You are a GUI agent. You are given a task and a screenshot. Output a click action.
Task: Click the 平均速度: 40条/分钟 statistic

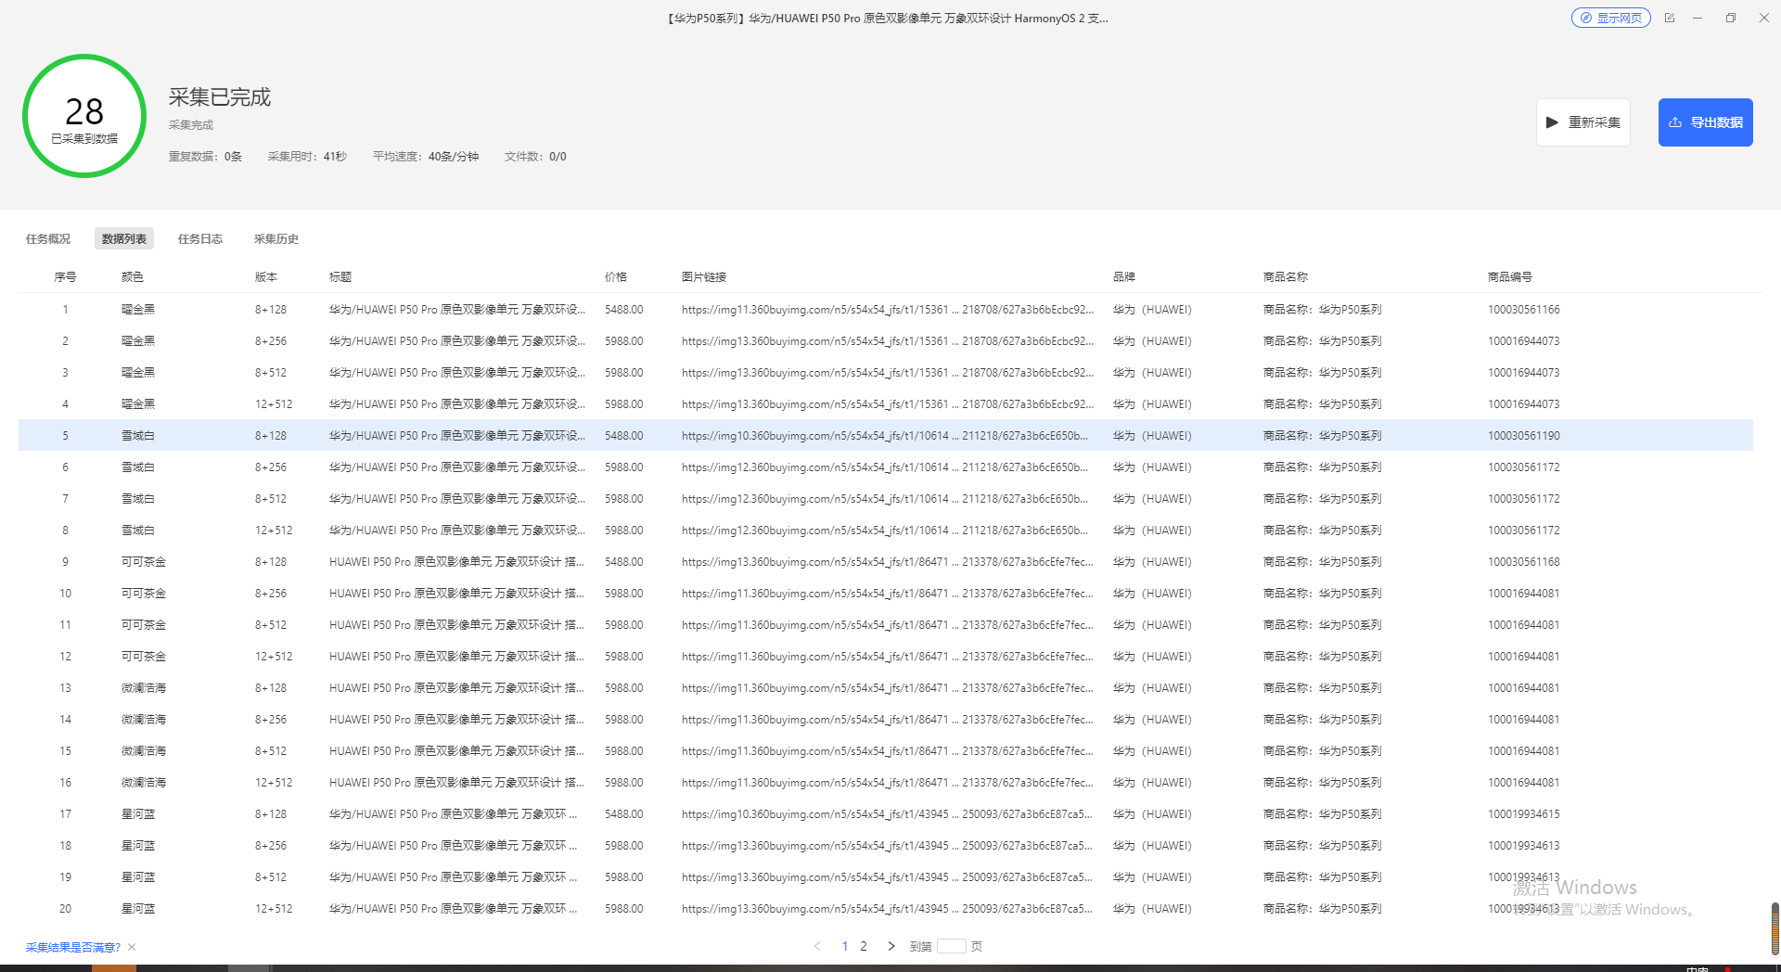(x=426, y=157)
